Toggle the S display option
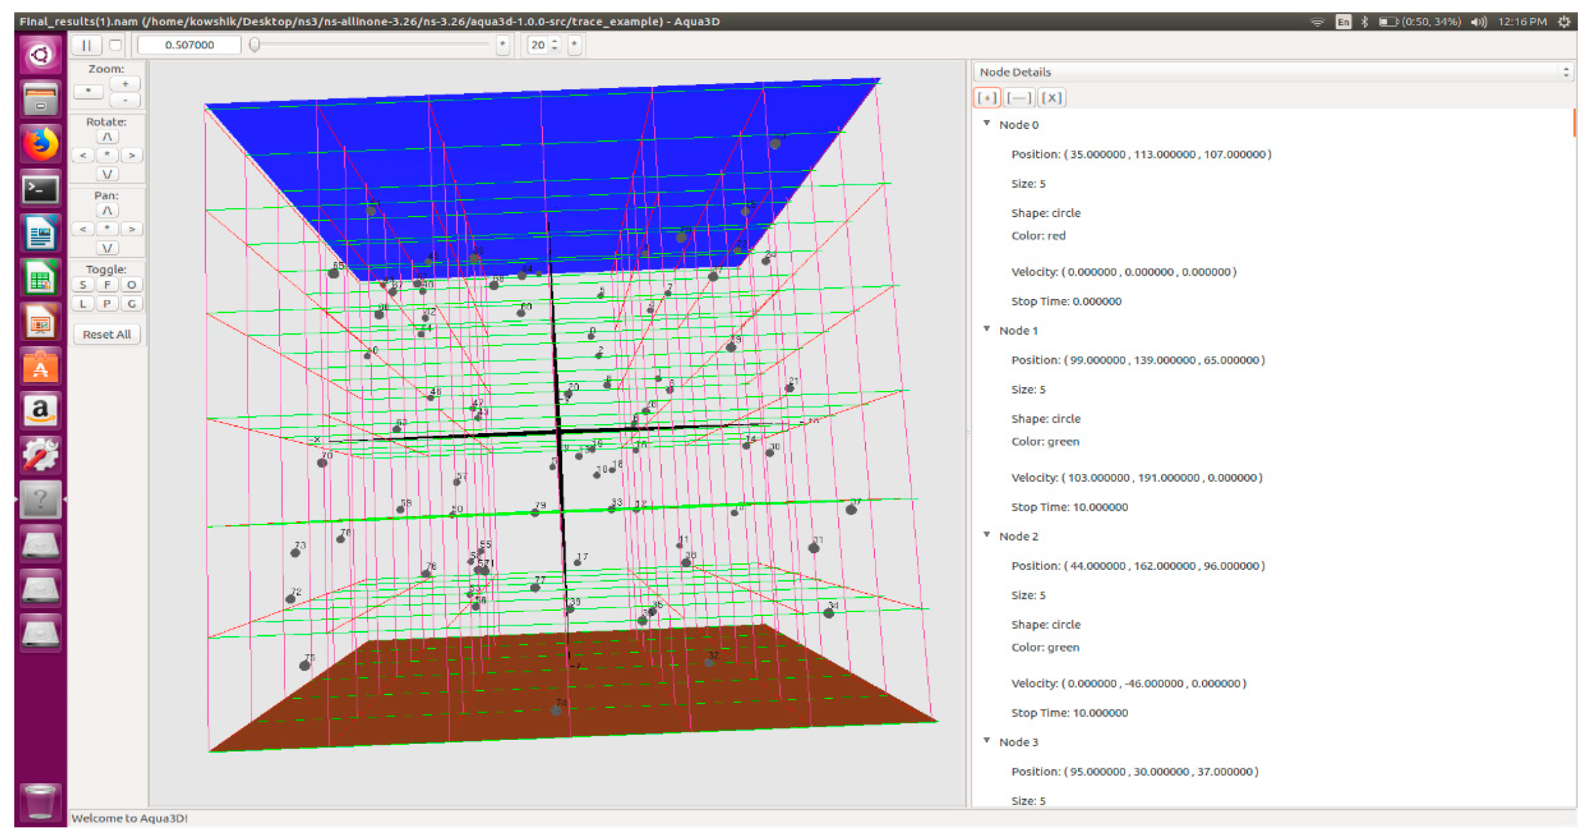Image resolution: width=1596 pixels, height=839 pixels. point(82,285)
